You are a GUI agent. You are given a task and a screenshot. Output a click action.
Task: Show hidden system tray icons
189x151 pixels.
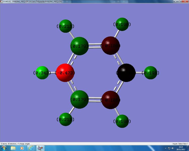[166, 148]
